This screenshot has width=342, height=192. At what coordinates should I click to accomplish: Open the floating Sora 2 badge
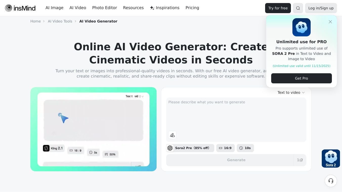[331, 158]
